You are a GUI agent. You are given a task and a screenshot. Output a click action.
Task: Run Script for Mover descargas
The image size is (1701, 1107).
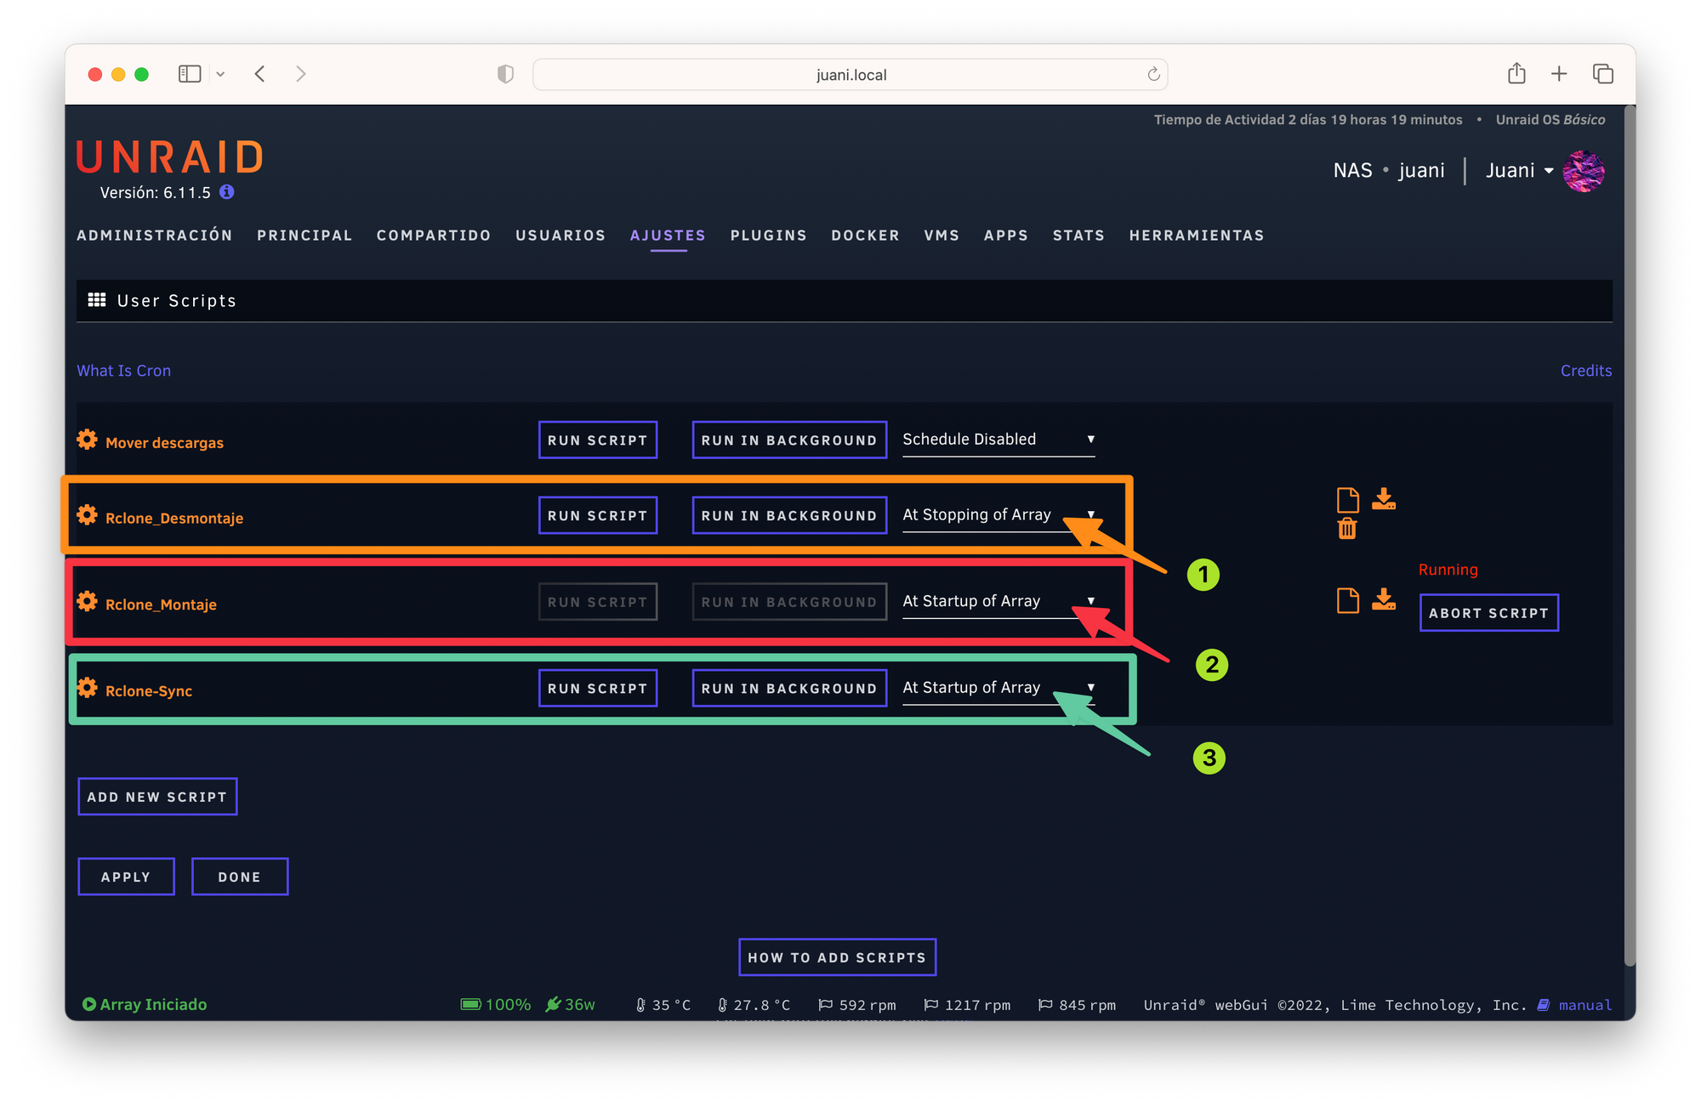[x=598, y=440]
